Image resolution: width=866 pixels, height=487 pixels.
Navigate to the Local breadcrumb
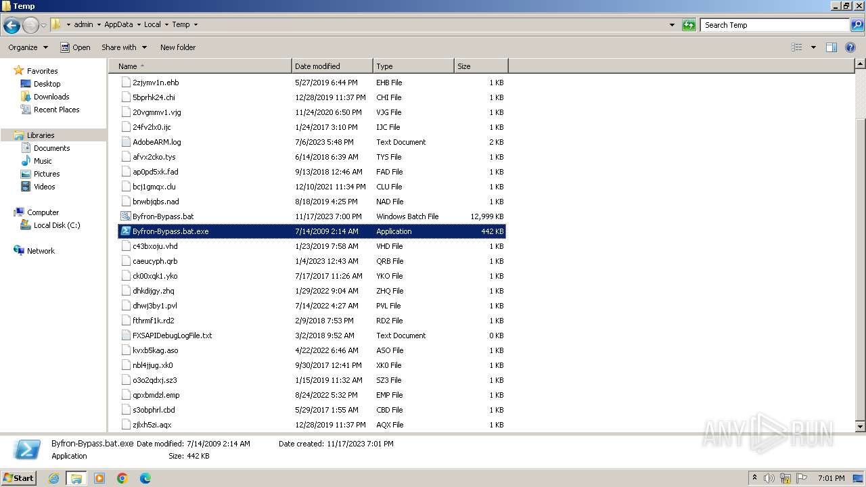152,25
